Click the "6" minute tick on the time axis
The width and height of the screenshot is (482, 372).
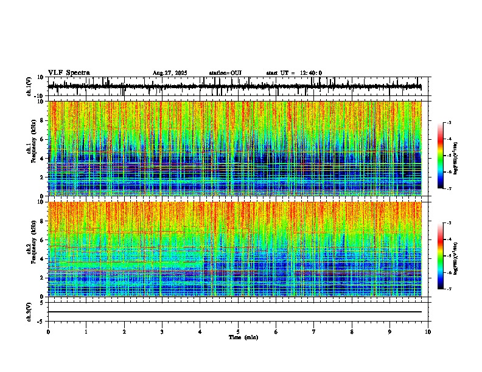click(276, 332)
